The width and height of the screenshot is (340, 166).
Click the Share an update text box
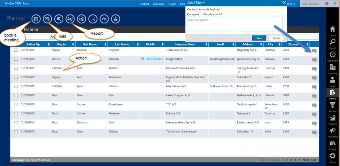[235, 24]
